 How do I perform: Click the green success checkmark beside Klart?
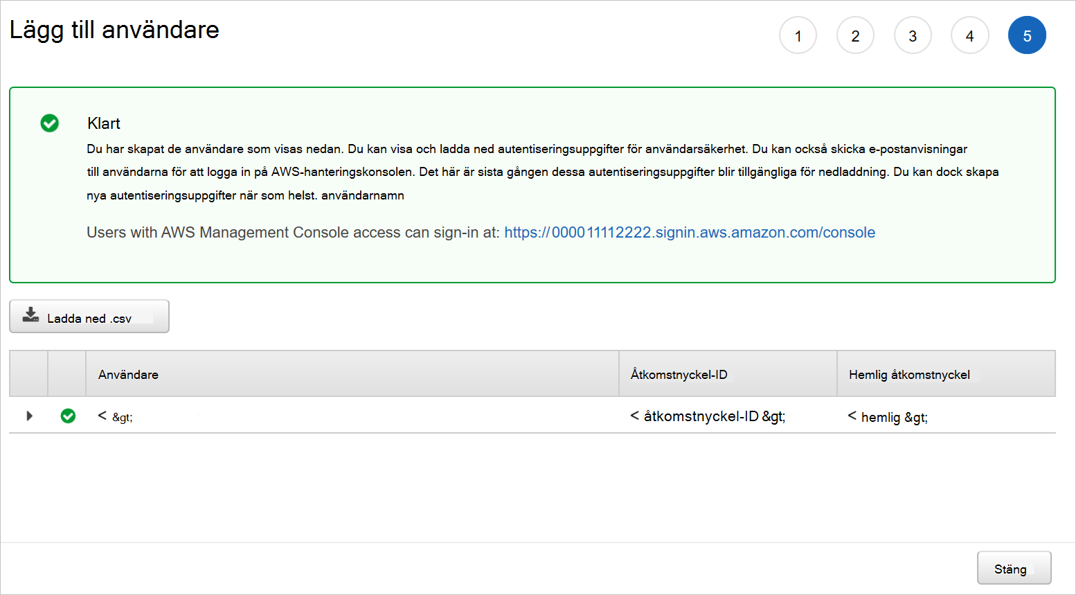click(50, 123)
